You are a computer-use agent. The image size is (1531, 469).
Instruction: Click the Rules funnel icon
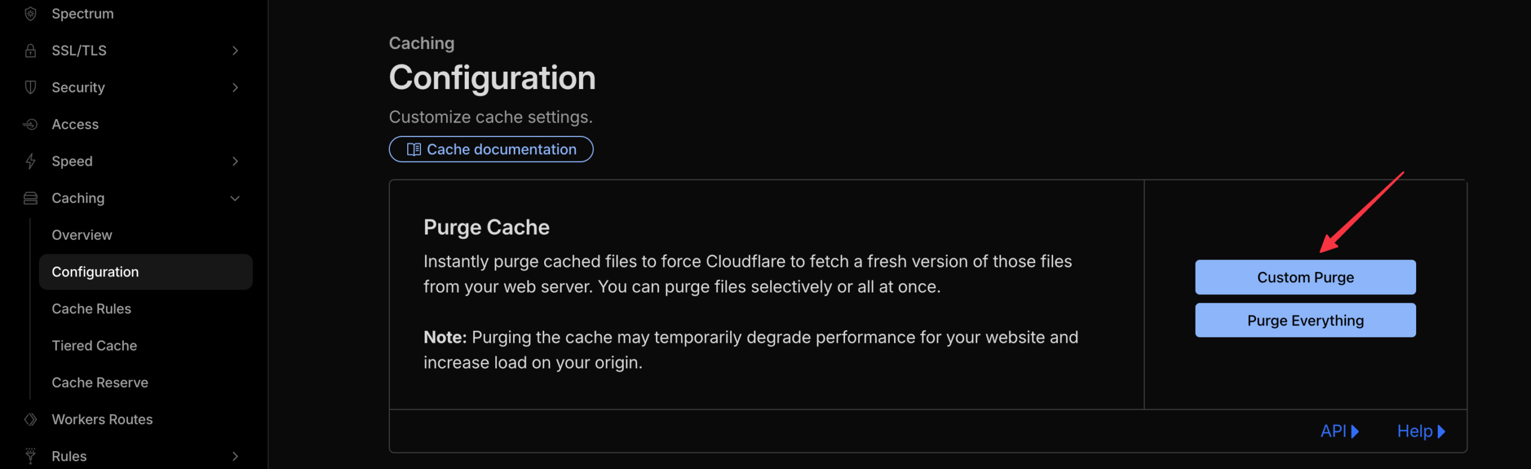point(31,456)
